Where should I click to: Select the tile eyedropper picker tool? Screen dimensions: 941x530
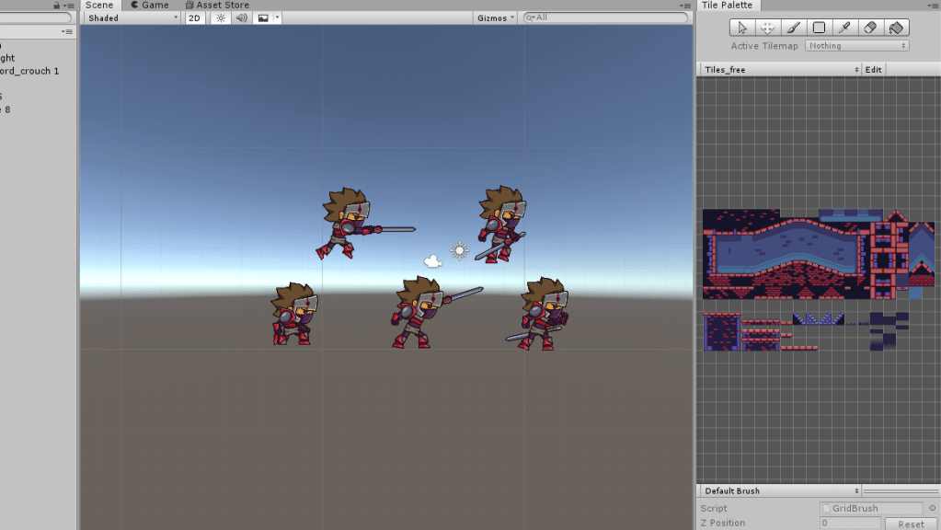844,28
